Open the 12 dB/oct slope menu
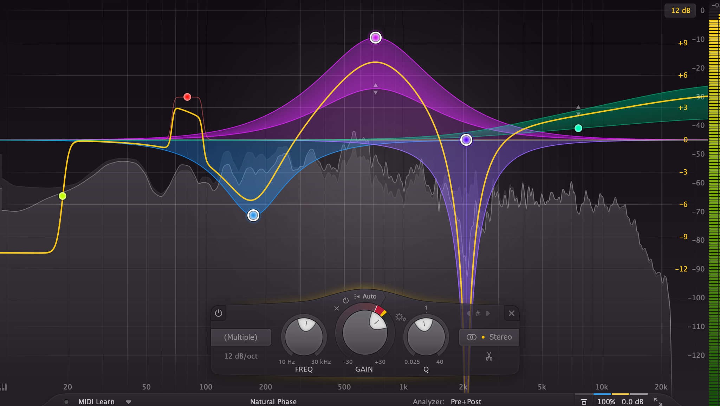This screenshot has width=720, height=406. click(x=241, y=356)
